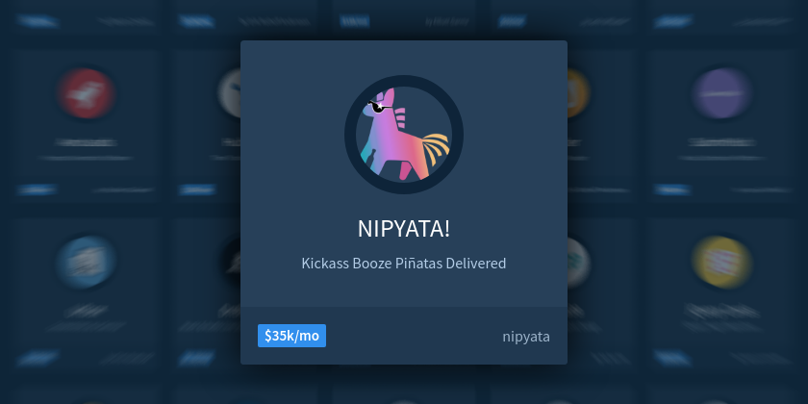The height and width of the screenshot is (404, 808).
Task: Select the blurred purple circular logo
Action: (721, 93)
